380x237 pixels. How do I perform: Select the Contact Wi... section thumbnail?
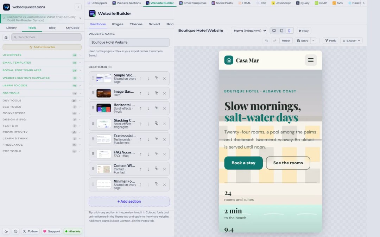point(103,169)
